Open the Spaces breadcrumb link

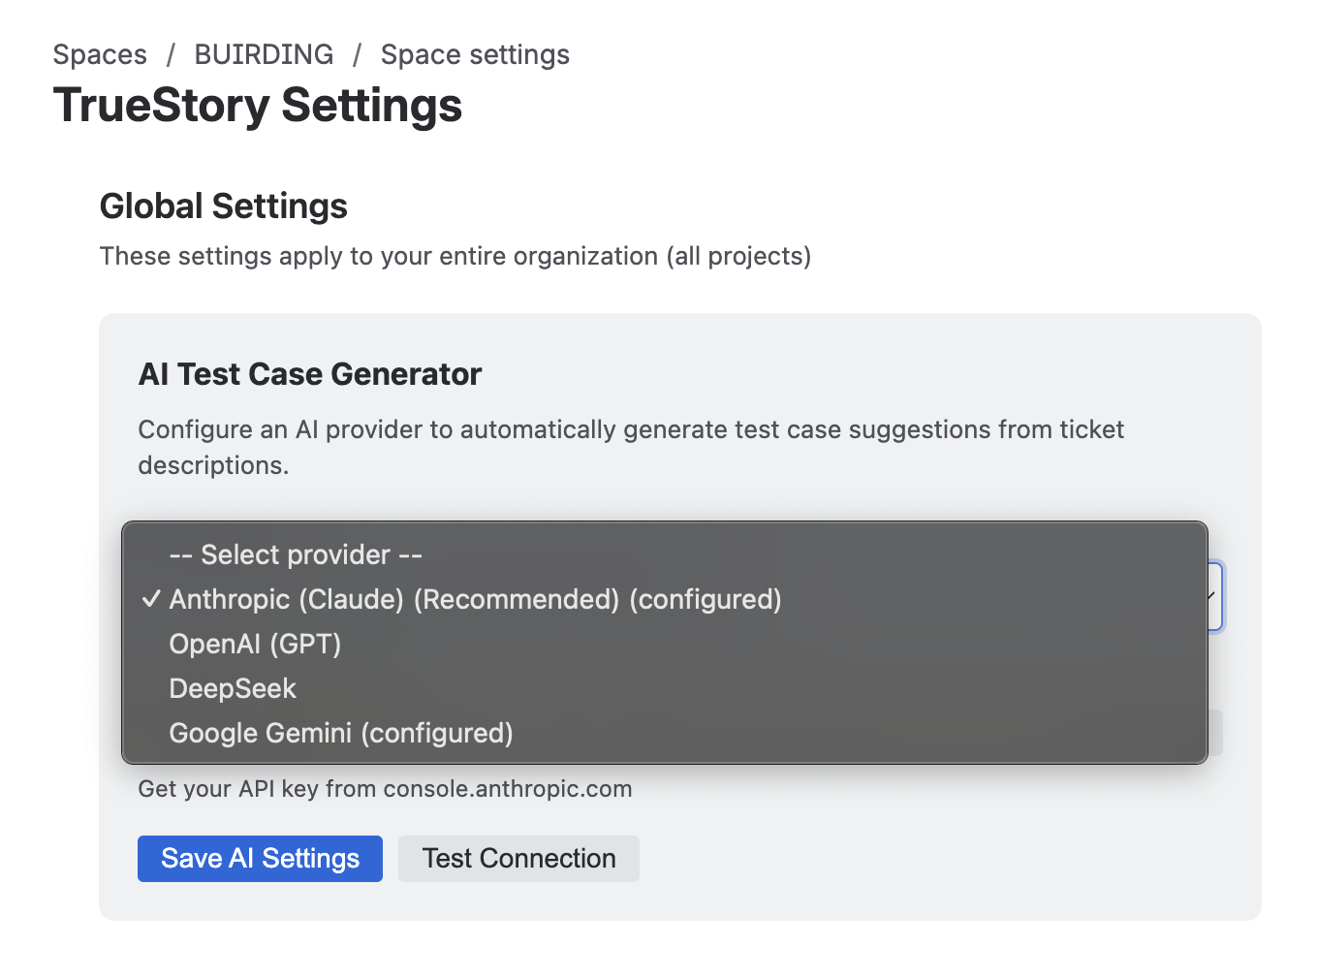pyautogui.click(x=100, y=54)
